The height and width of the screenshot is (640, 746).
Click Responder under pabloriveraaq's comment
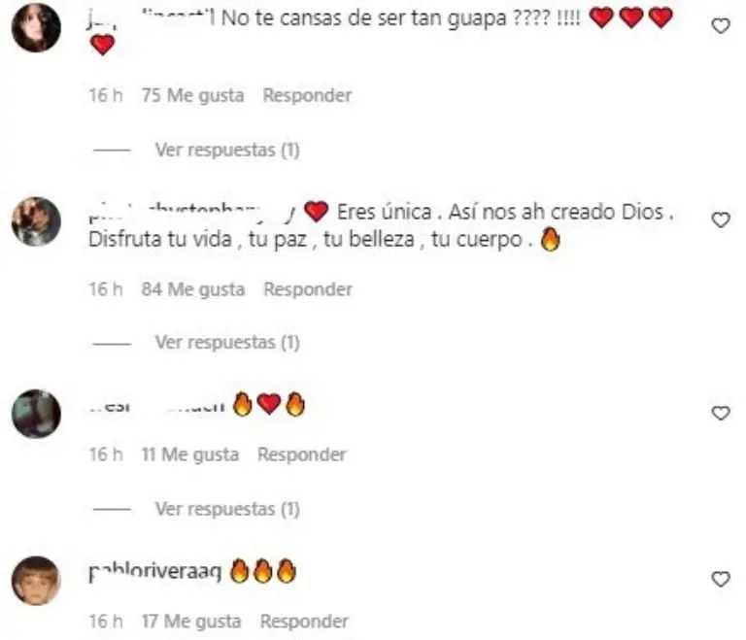pos(304,621)
